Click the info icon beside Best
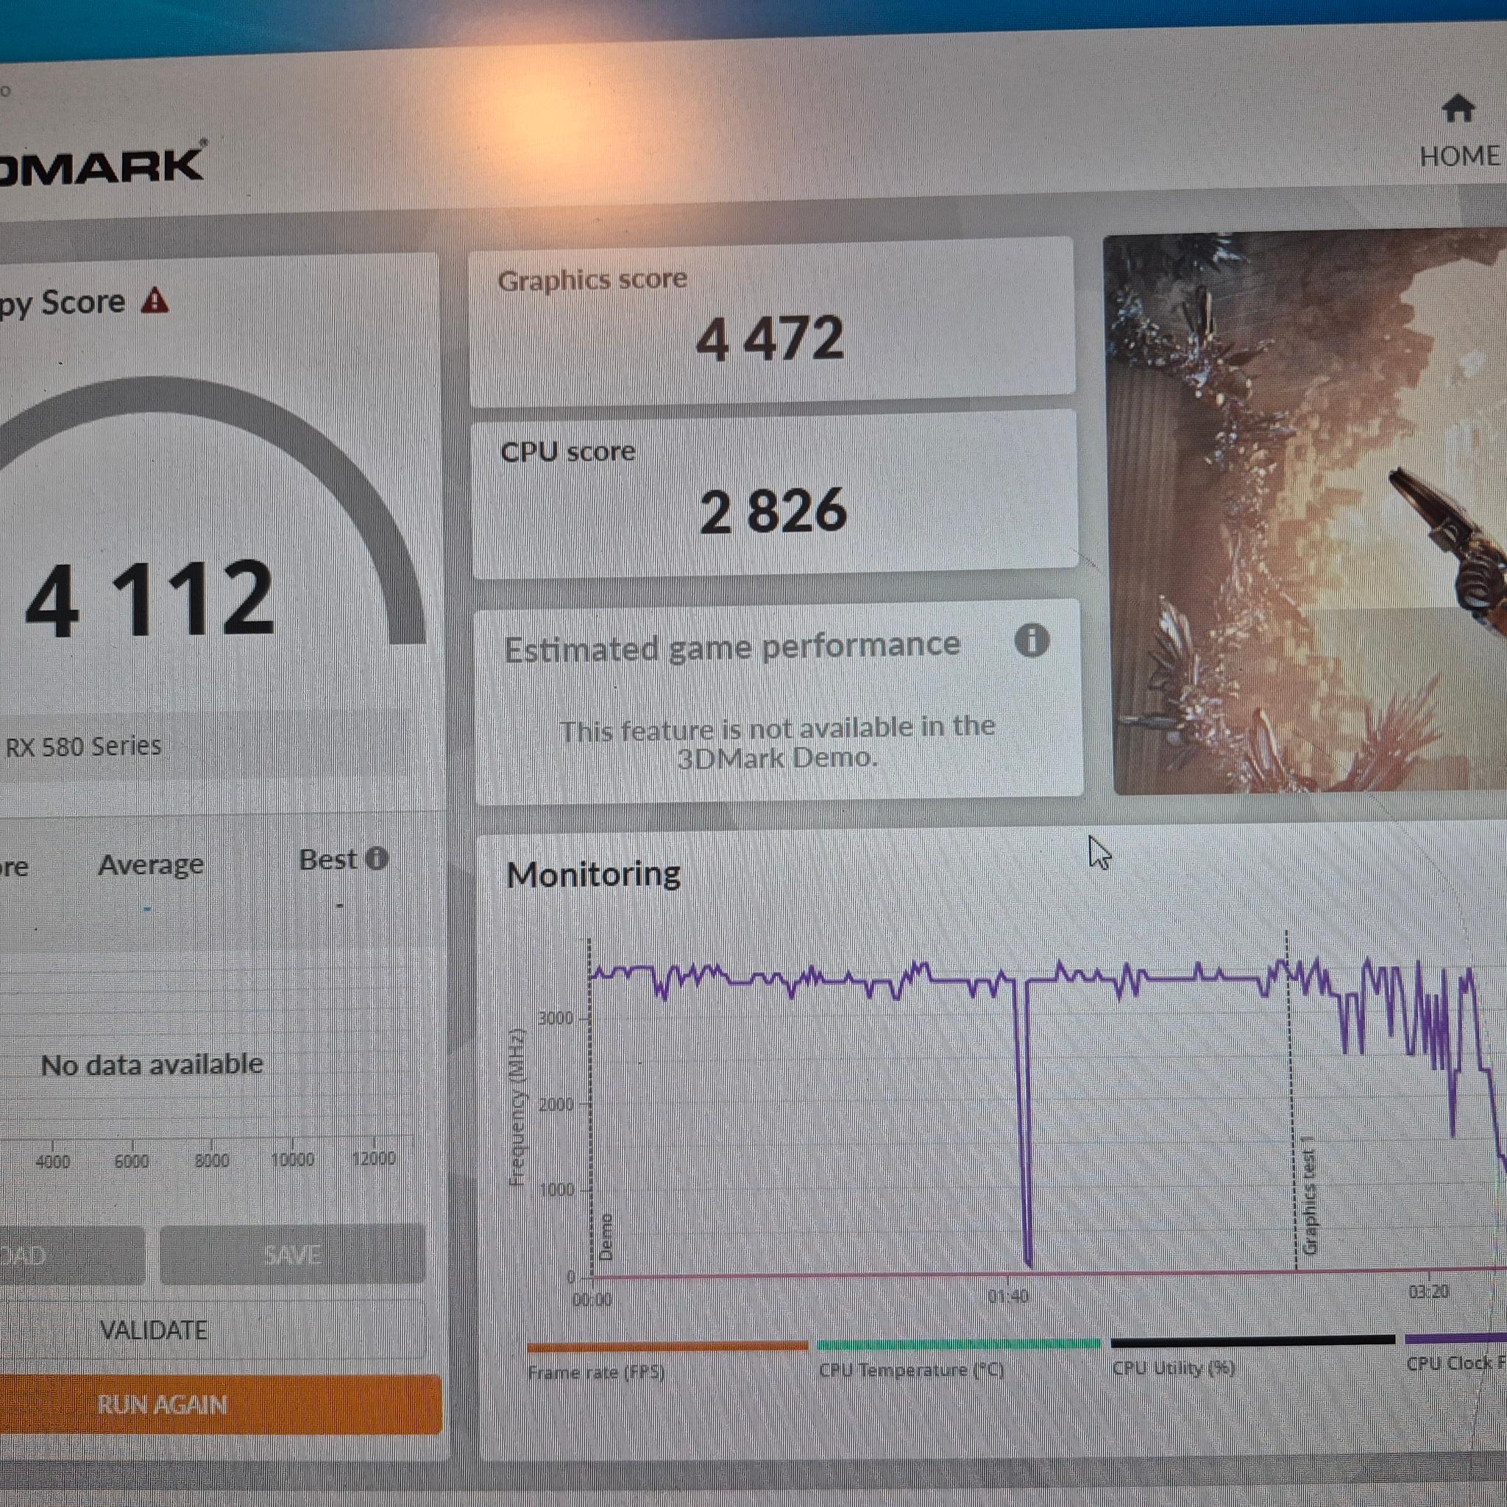Image resolution: width=1507 pixels, height=1507 pixels. point(376,858)
